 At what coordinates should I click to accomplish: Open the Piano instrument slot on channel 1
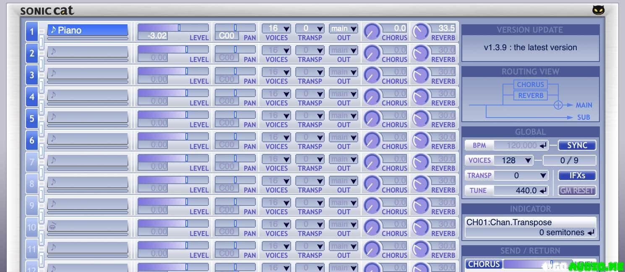(88, 30)
